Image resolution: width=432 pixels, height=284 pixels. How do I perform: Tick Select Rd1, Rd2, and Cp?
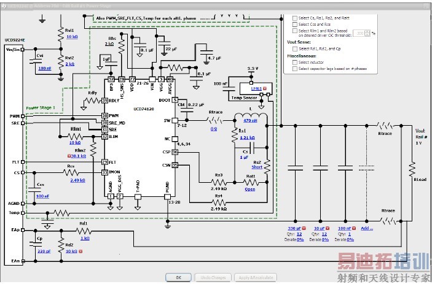[x=295, y=48]
